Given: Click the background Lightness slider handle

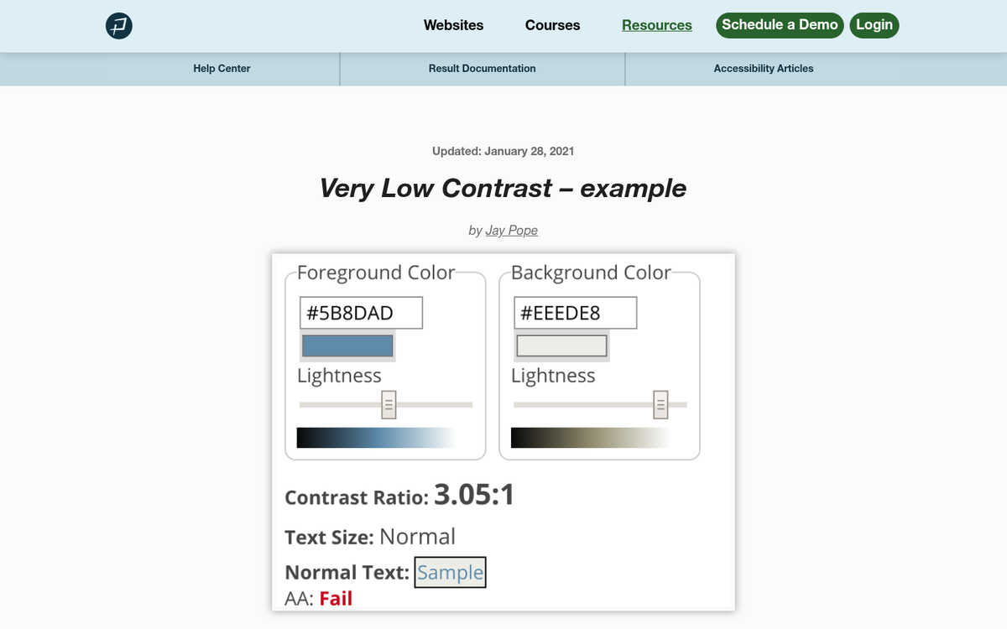Looking at the screenshot, I should [661, 403].
